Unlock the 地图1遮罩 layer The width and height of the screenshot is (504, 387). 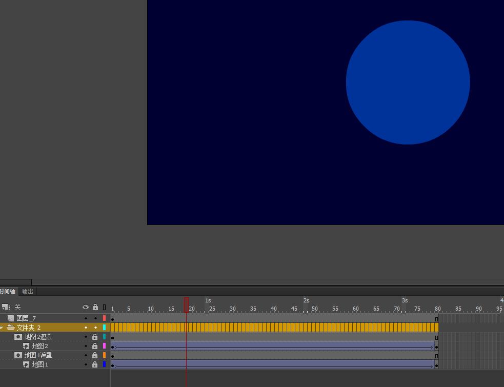pyautogui.click(x=95, y=355)
